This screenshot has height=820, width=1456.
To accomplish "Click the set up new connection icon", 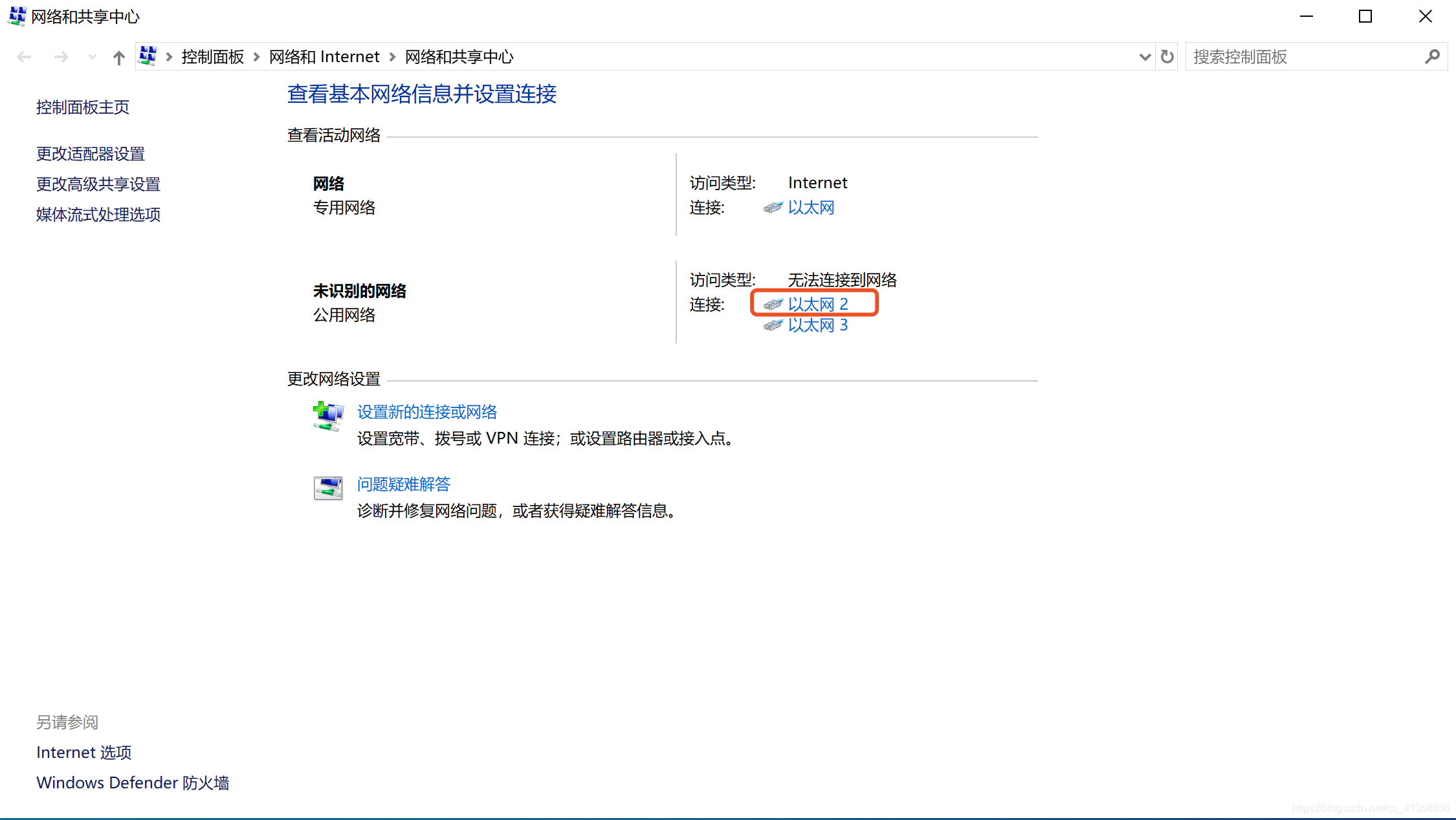I will point(328,416).
